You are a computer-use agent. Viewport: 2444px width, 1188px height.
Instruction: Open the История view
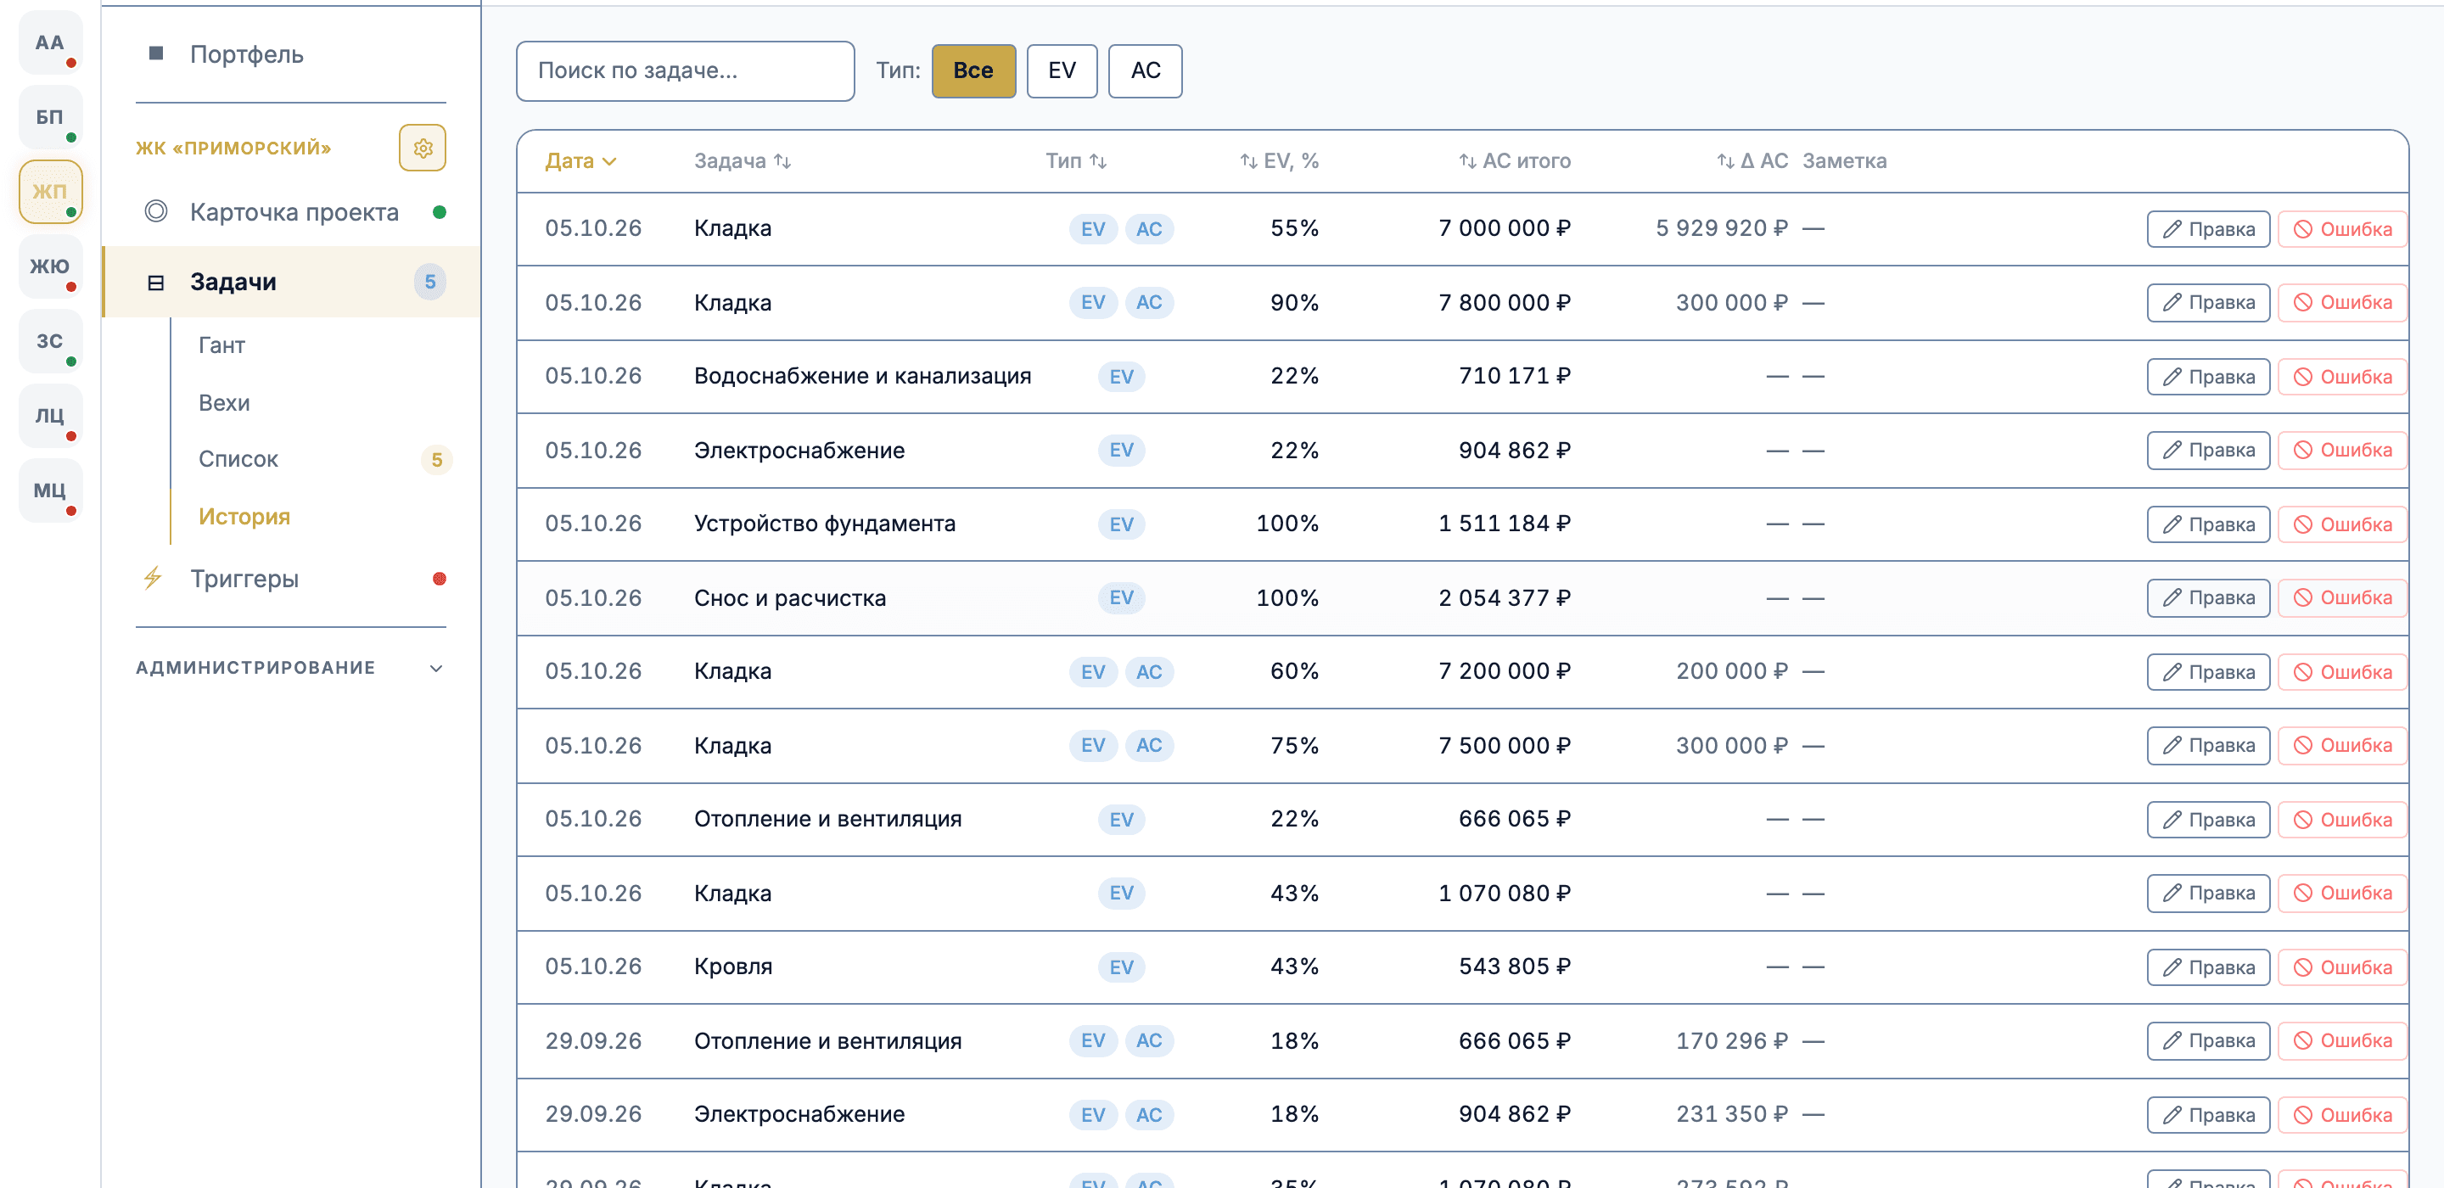coord(244,517)
